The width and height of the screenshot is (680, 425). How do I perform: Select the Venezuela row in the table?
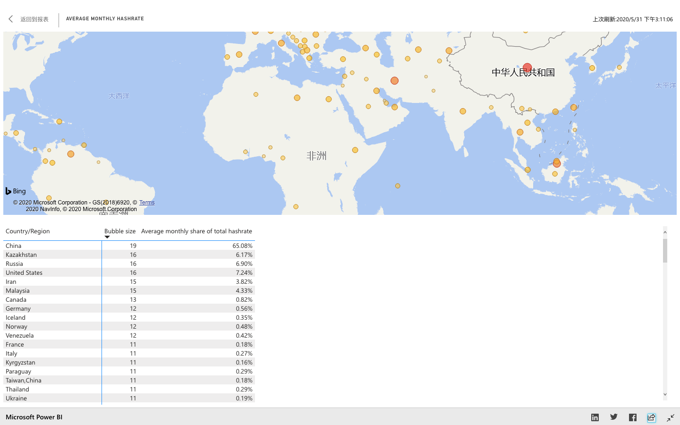click(x=129, y=335)
